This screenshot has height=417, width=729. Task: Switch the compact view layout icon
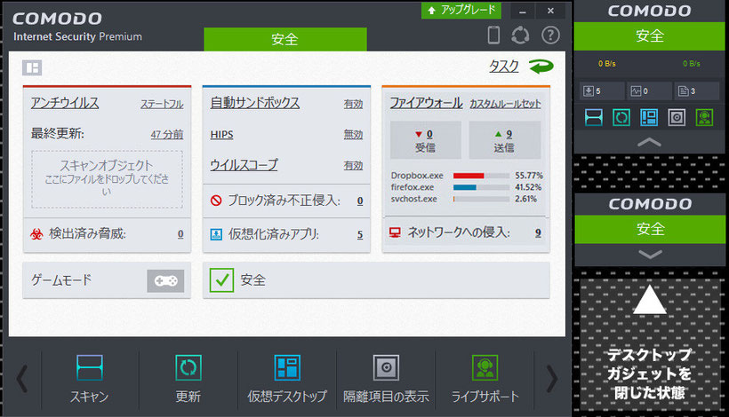pos(32,67)
